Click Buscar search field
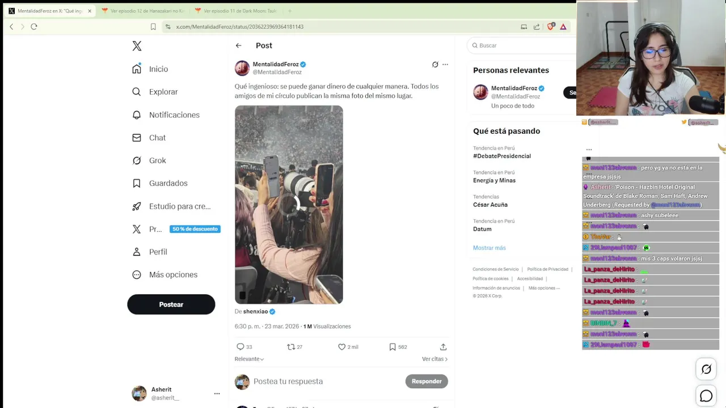This screenshot has width=726, height=408. (522, 45)
